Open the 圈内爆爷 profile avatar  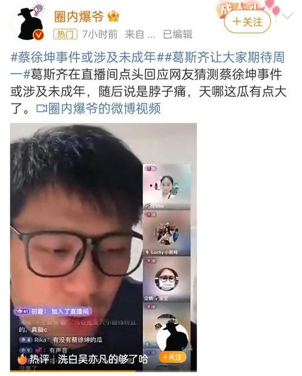tap(30, 24)
